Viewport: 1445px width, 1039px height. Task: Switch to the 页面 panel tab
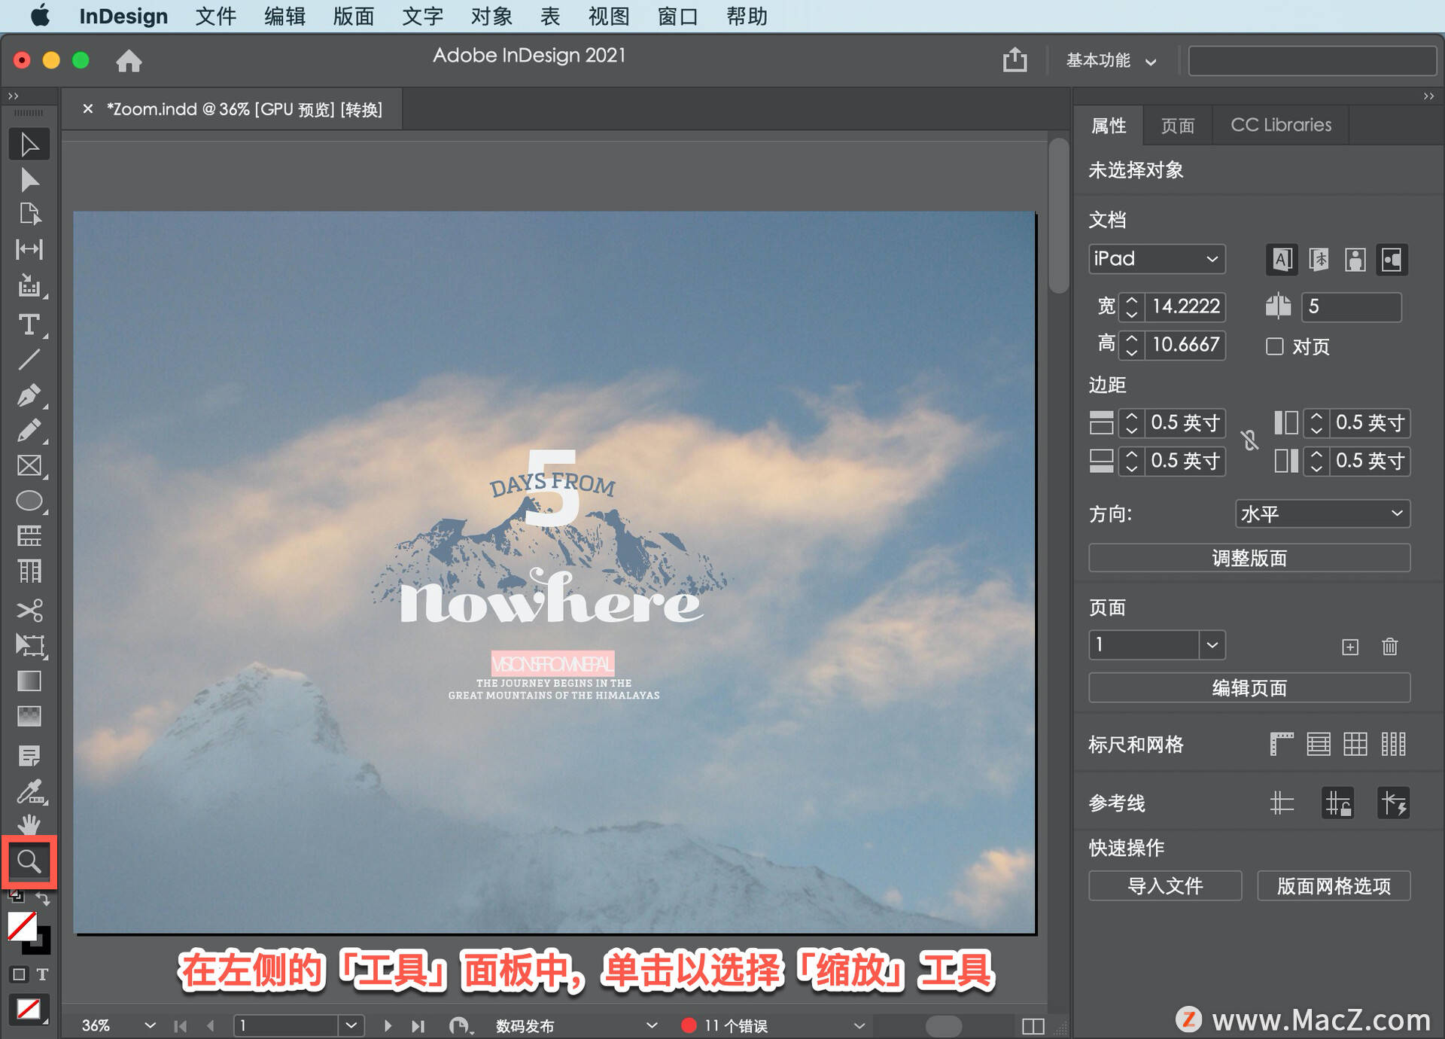pyautogui.click(x=1178, y=125)
